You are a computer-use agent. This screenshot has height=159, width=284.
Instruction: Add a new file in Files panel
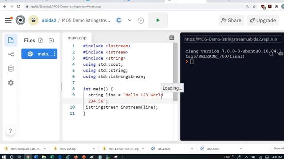tap(40, 40)
